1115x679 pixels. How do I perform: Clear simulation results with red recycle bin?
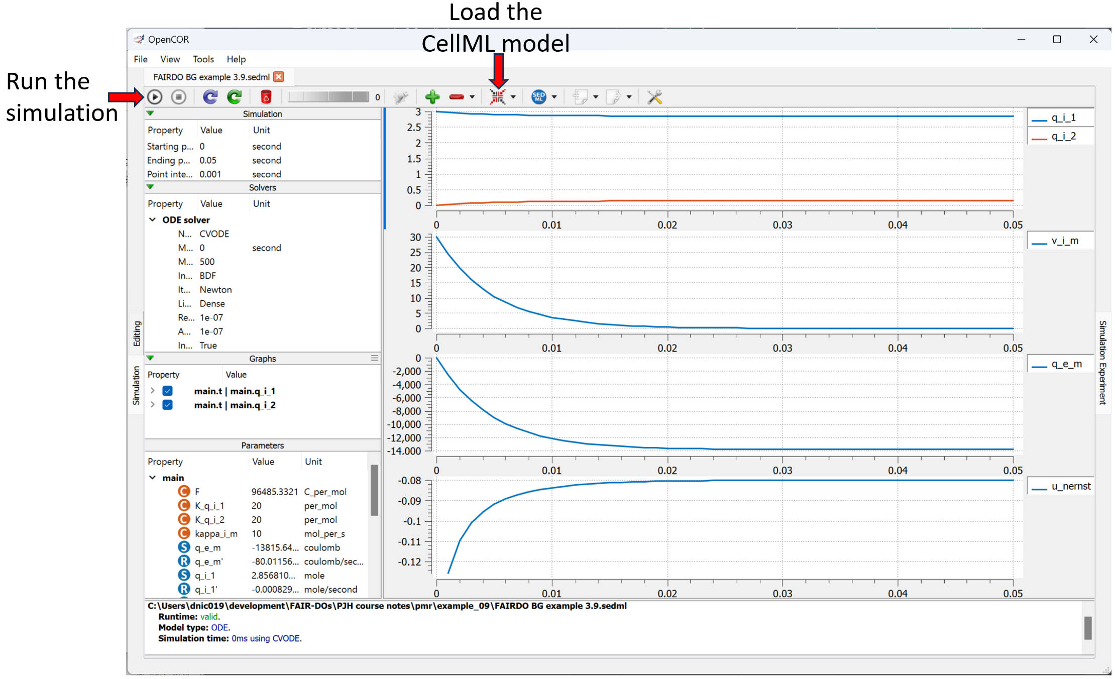point(266,96)
